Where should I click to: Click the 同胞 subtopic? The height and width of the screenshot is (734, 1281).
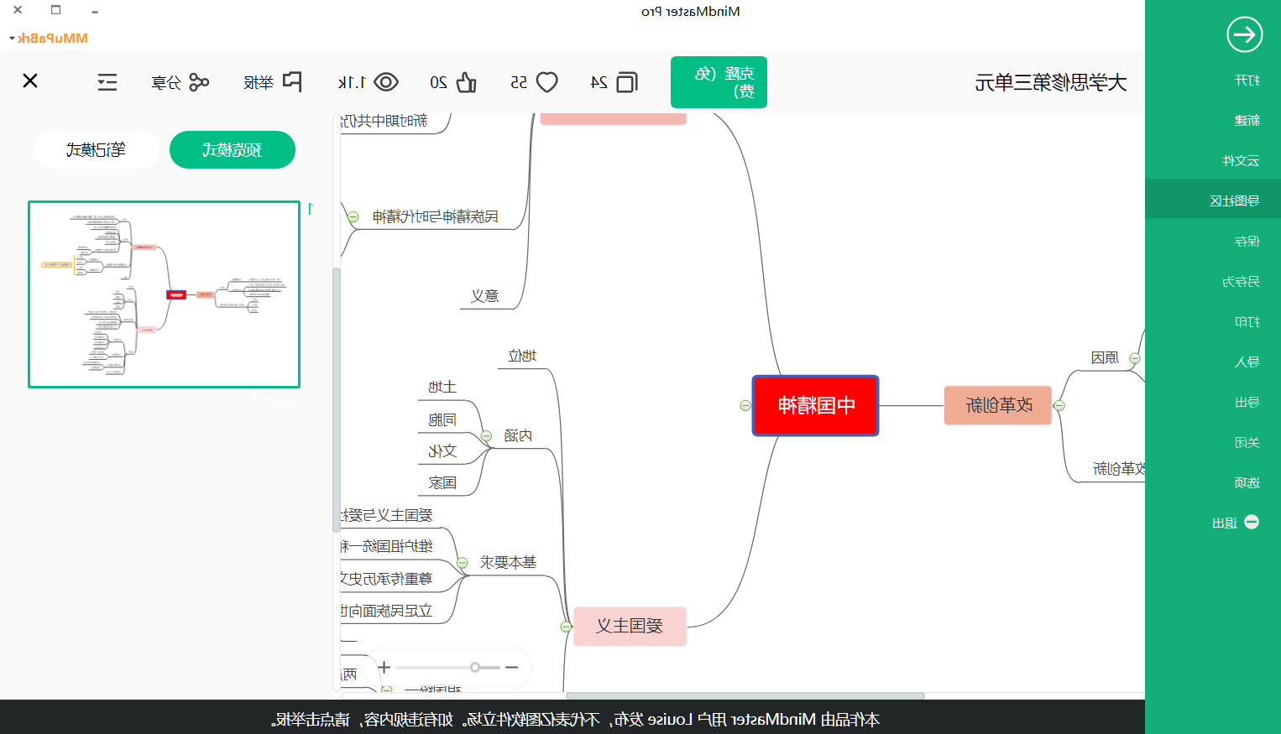tap(442, 419)
